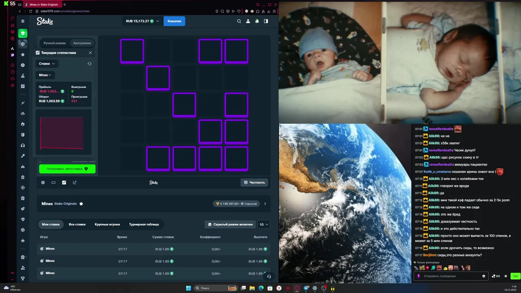Screen dimensions: 521x293
Task: Toggle the chat side panel icon
Action: click(266, 21)
